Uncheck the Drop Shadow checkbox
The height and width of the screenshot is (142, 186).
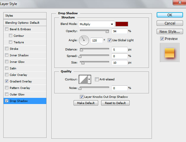[x=7, y=101]
